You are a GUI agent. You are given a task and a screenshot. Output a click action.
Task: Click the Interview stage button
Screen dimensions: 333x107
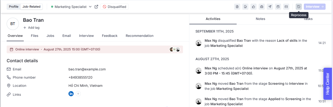314,7
